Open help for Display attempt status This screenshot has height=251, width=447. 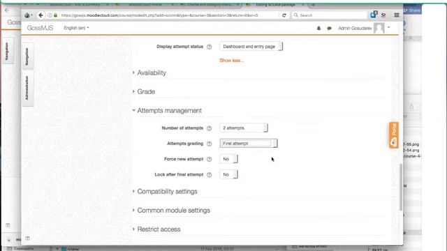[210, 47]
